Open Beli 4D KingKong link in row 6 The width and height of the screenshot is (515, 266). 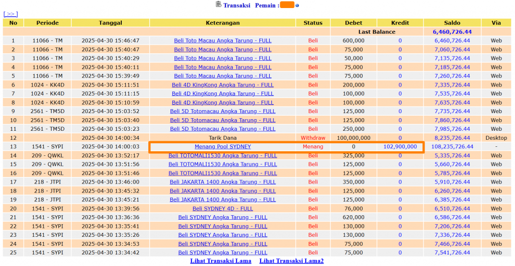point(223,84)
